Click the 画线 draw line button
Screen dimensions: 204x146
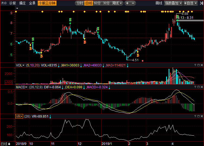pyautogui.click(x=159, y=3)
